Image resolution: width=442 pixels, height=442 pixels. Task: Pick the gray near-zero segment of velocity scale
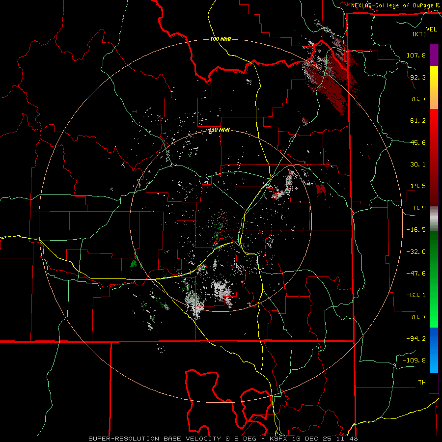pyautogui.click(x=434, y=218)
